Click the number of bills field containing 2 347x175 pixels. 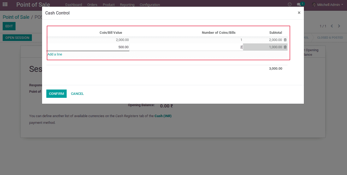click(x=186, y=47)
